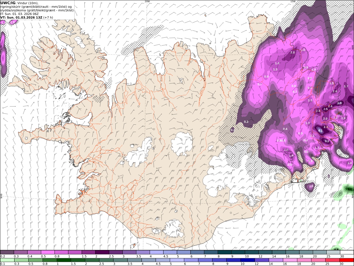
Task: Click the '15W' longitude label at top
Action: [293, 1]
